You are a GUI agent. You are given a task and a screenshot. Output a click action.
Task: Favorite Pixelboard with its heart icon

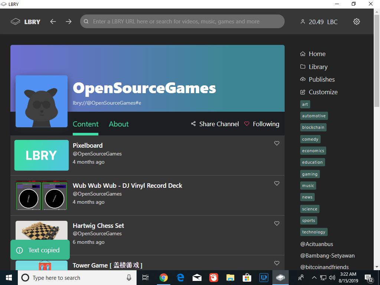pyautogui.click(x=277, y=143)
